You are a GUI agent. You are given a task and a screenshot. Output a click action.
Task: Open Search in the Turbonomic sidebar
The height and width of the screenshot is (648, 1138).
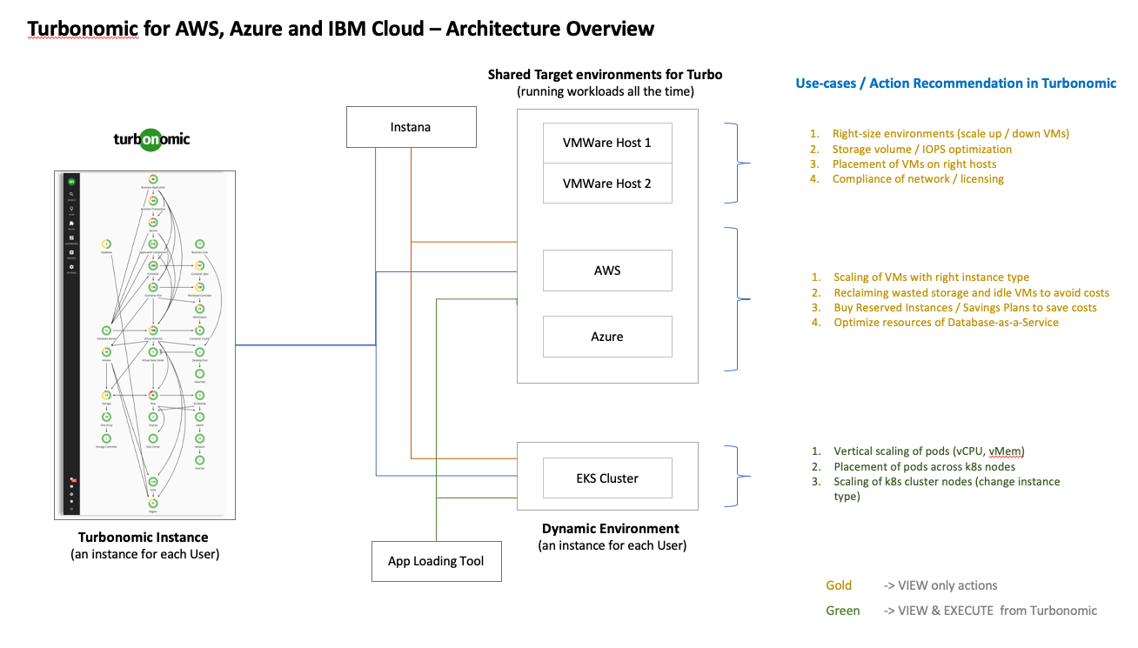(x=71, y=196)
